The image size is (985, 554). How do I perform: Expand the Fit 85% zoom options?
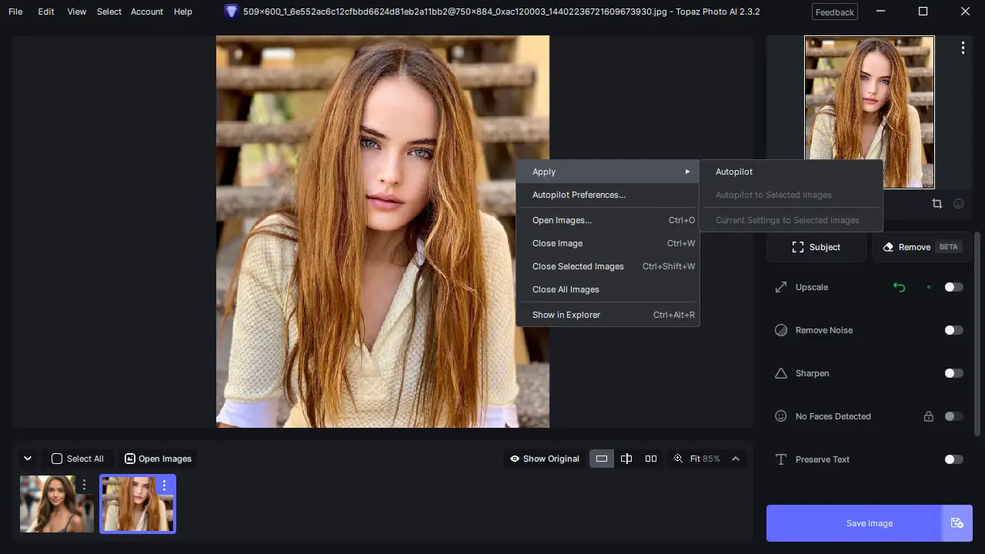click(x=736, y=459)
